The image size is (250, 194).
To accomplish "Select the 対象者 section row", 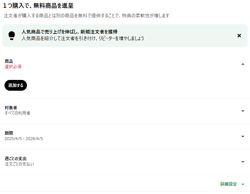I will click(11, 108).
